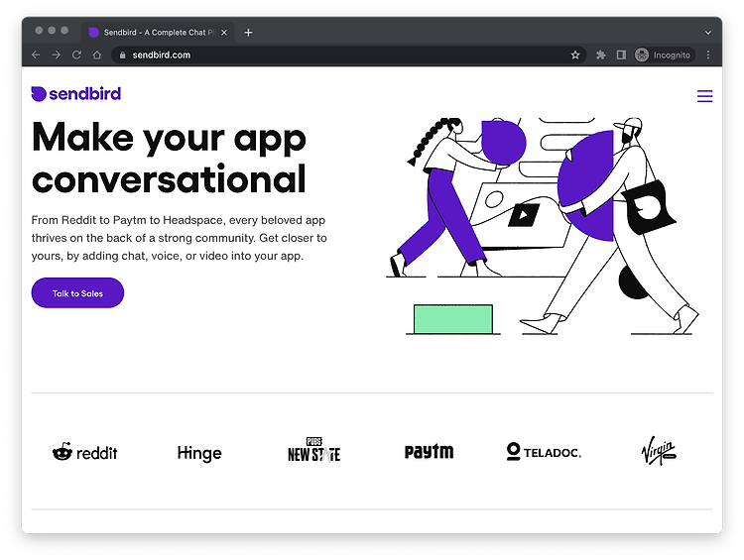Click the paragraph starting From Reddit to Paytm
Image resolution: width=744 pixels, height=560 pixels.
[x=179, y=238]
